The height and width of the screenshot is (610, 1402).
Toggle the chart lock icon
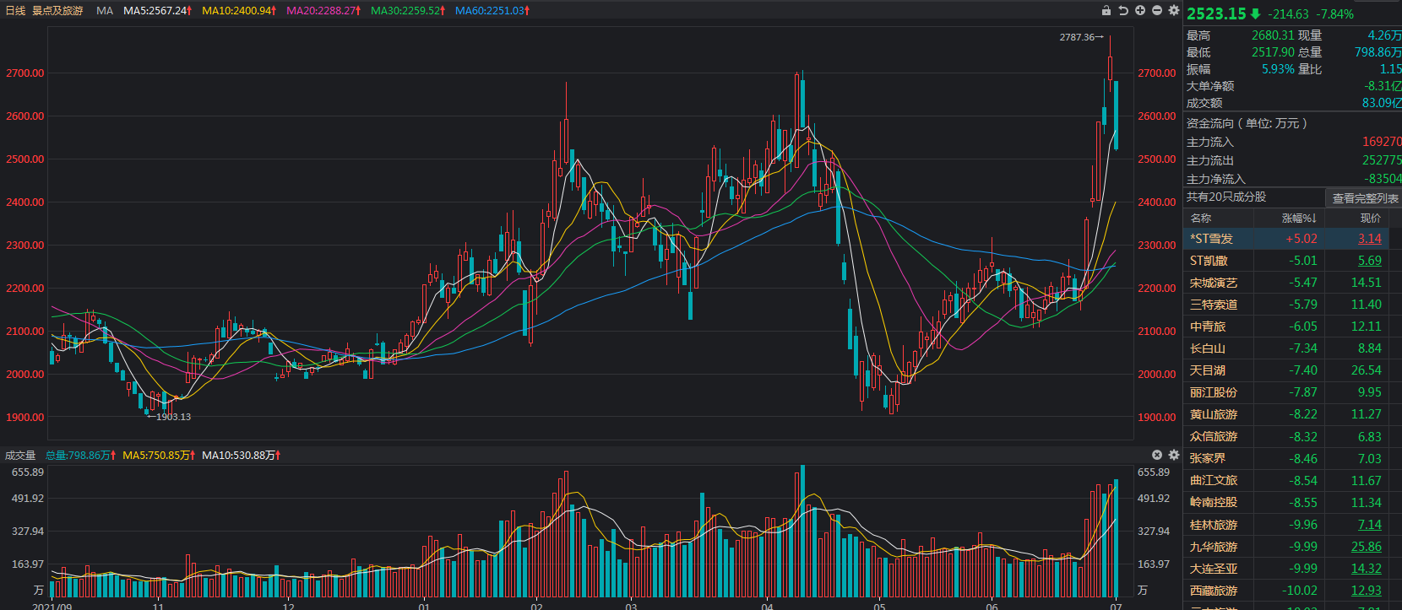(1106, 11)
